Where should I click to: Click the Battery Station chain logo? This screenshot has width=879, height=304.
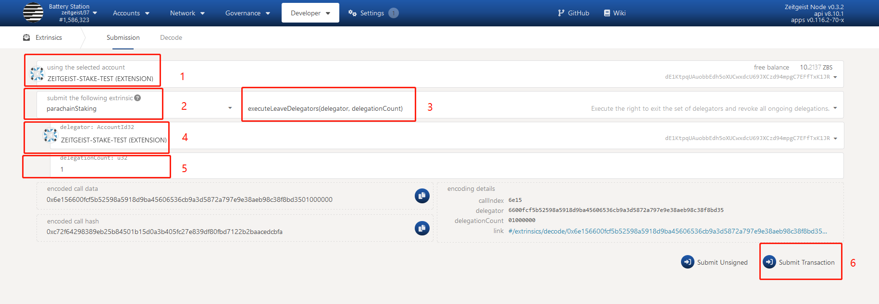coord(33,13)
